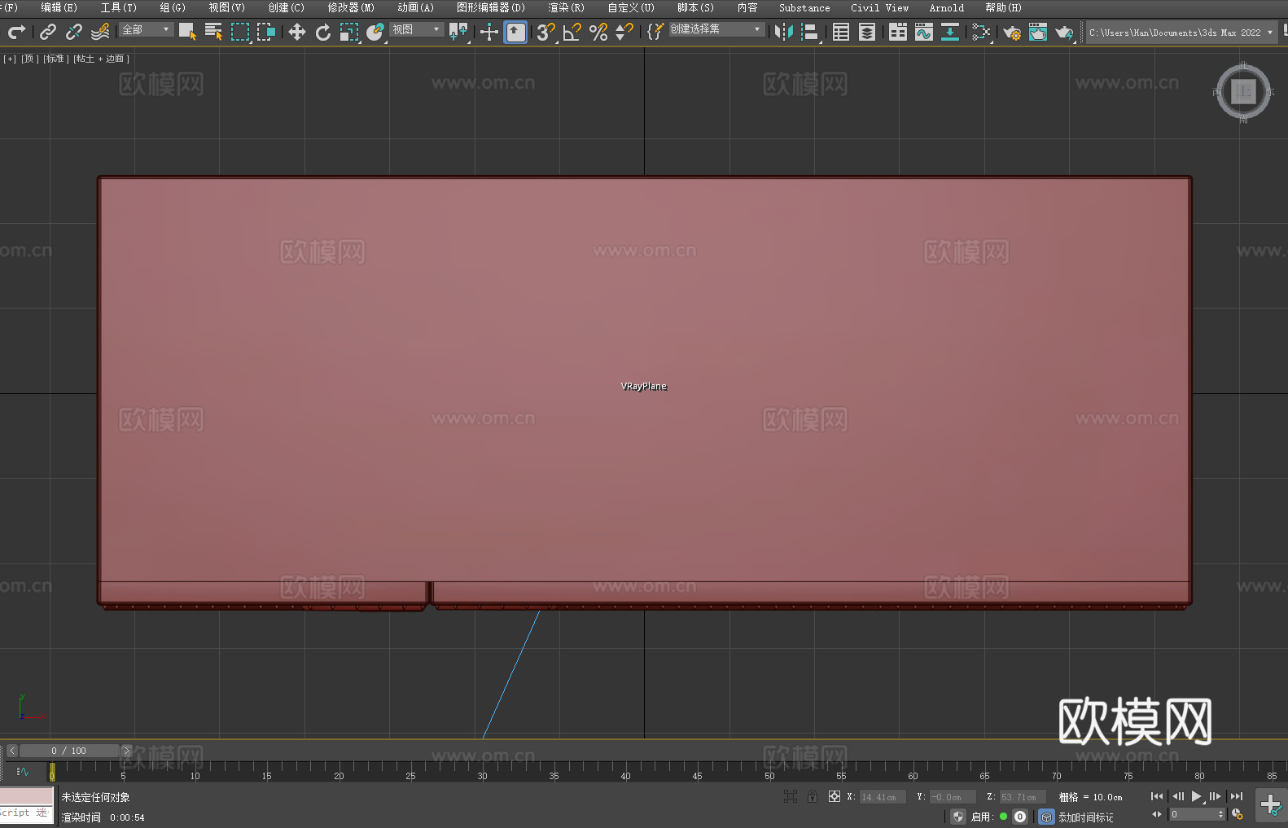Toggle the Ribbon display icon
This screenshot has width=1288, height=828.
pyautogui.click(x=898, y=32)
